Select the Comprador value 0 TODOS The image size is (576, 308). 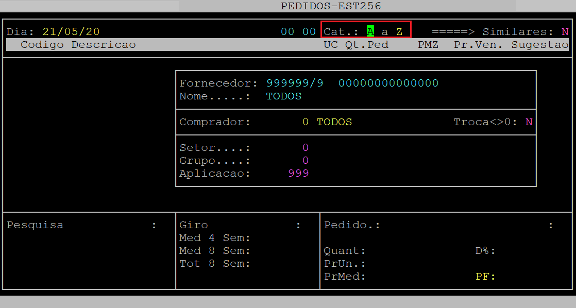327,122
